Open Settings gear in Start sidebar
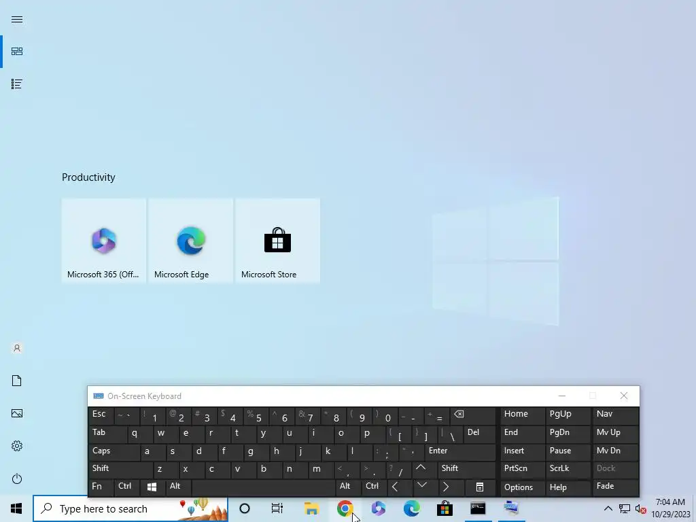 tap(17, 446)
